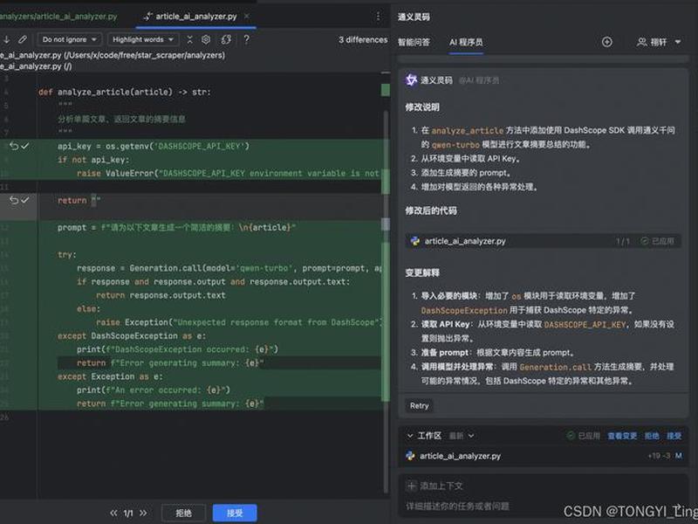
Task: Click the 通义灵码 panel title
Action: coord(414,17)
